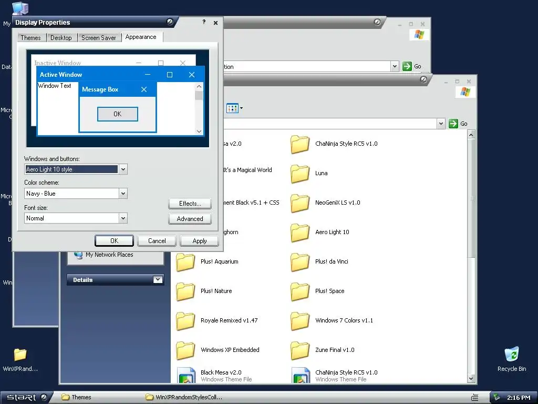Click the help question mark in Display Properties
The image size is (538, 404).
[x=204, y=22]
